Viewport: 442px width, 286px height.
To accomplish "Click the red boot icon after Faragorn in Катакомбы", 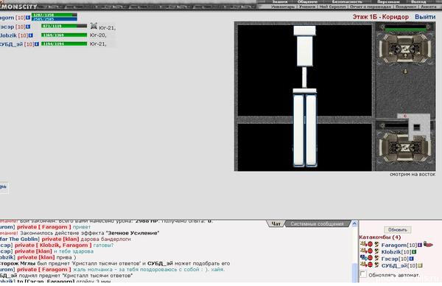I will pos(428,245).
